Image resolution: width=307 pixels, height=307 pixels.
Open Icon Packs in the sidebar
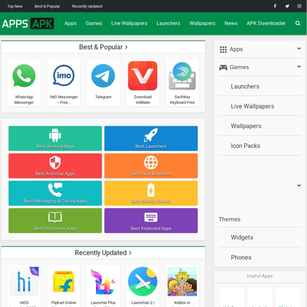(245, 146)
